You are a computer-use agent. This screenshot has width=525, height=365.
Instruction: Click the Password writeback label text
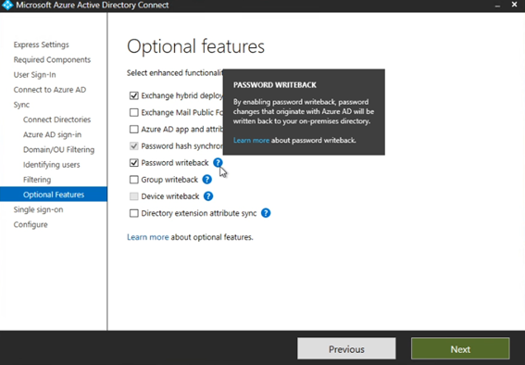[175, 163]
